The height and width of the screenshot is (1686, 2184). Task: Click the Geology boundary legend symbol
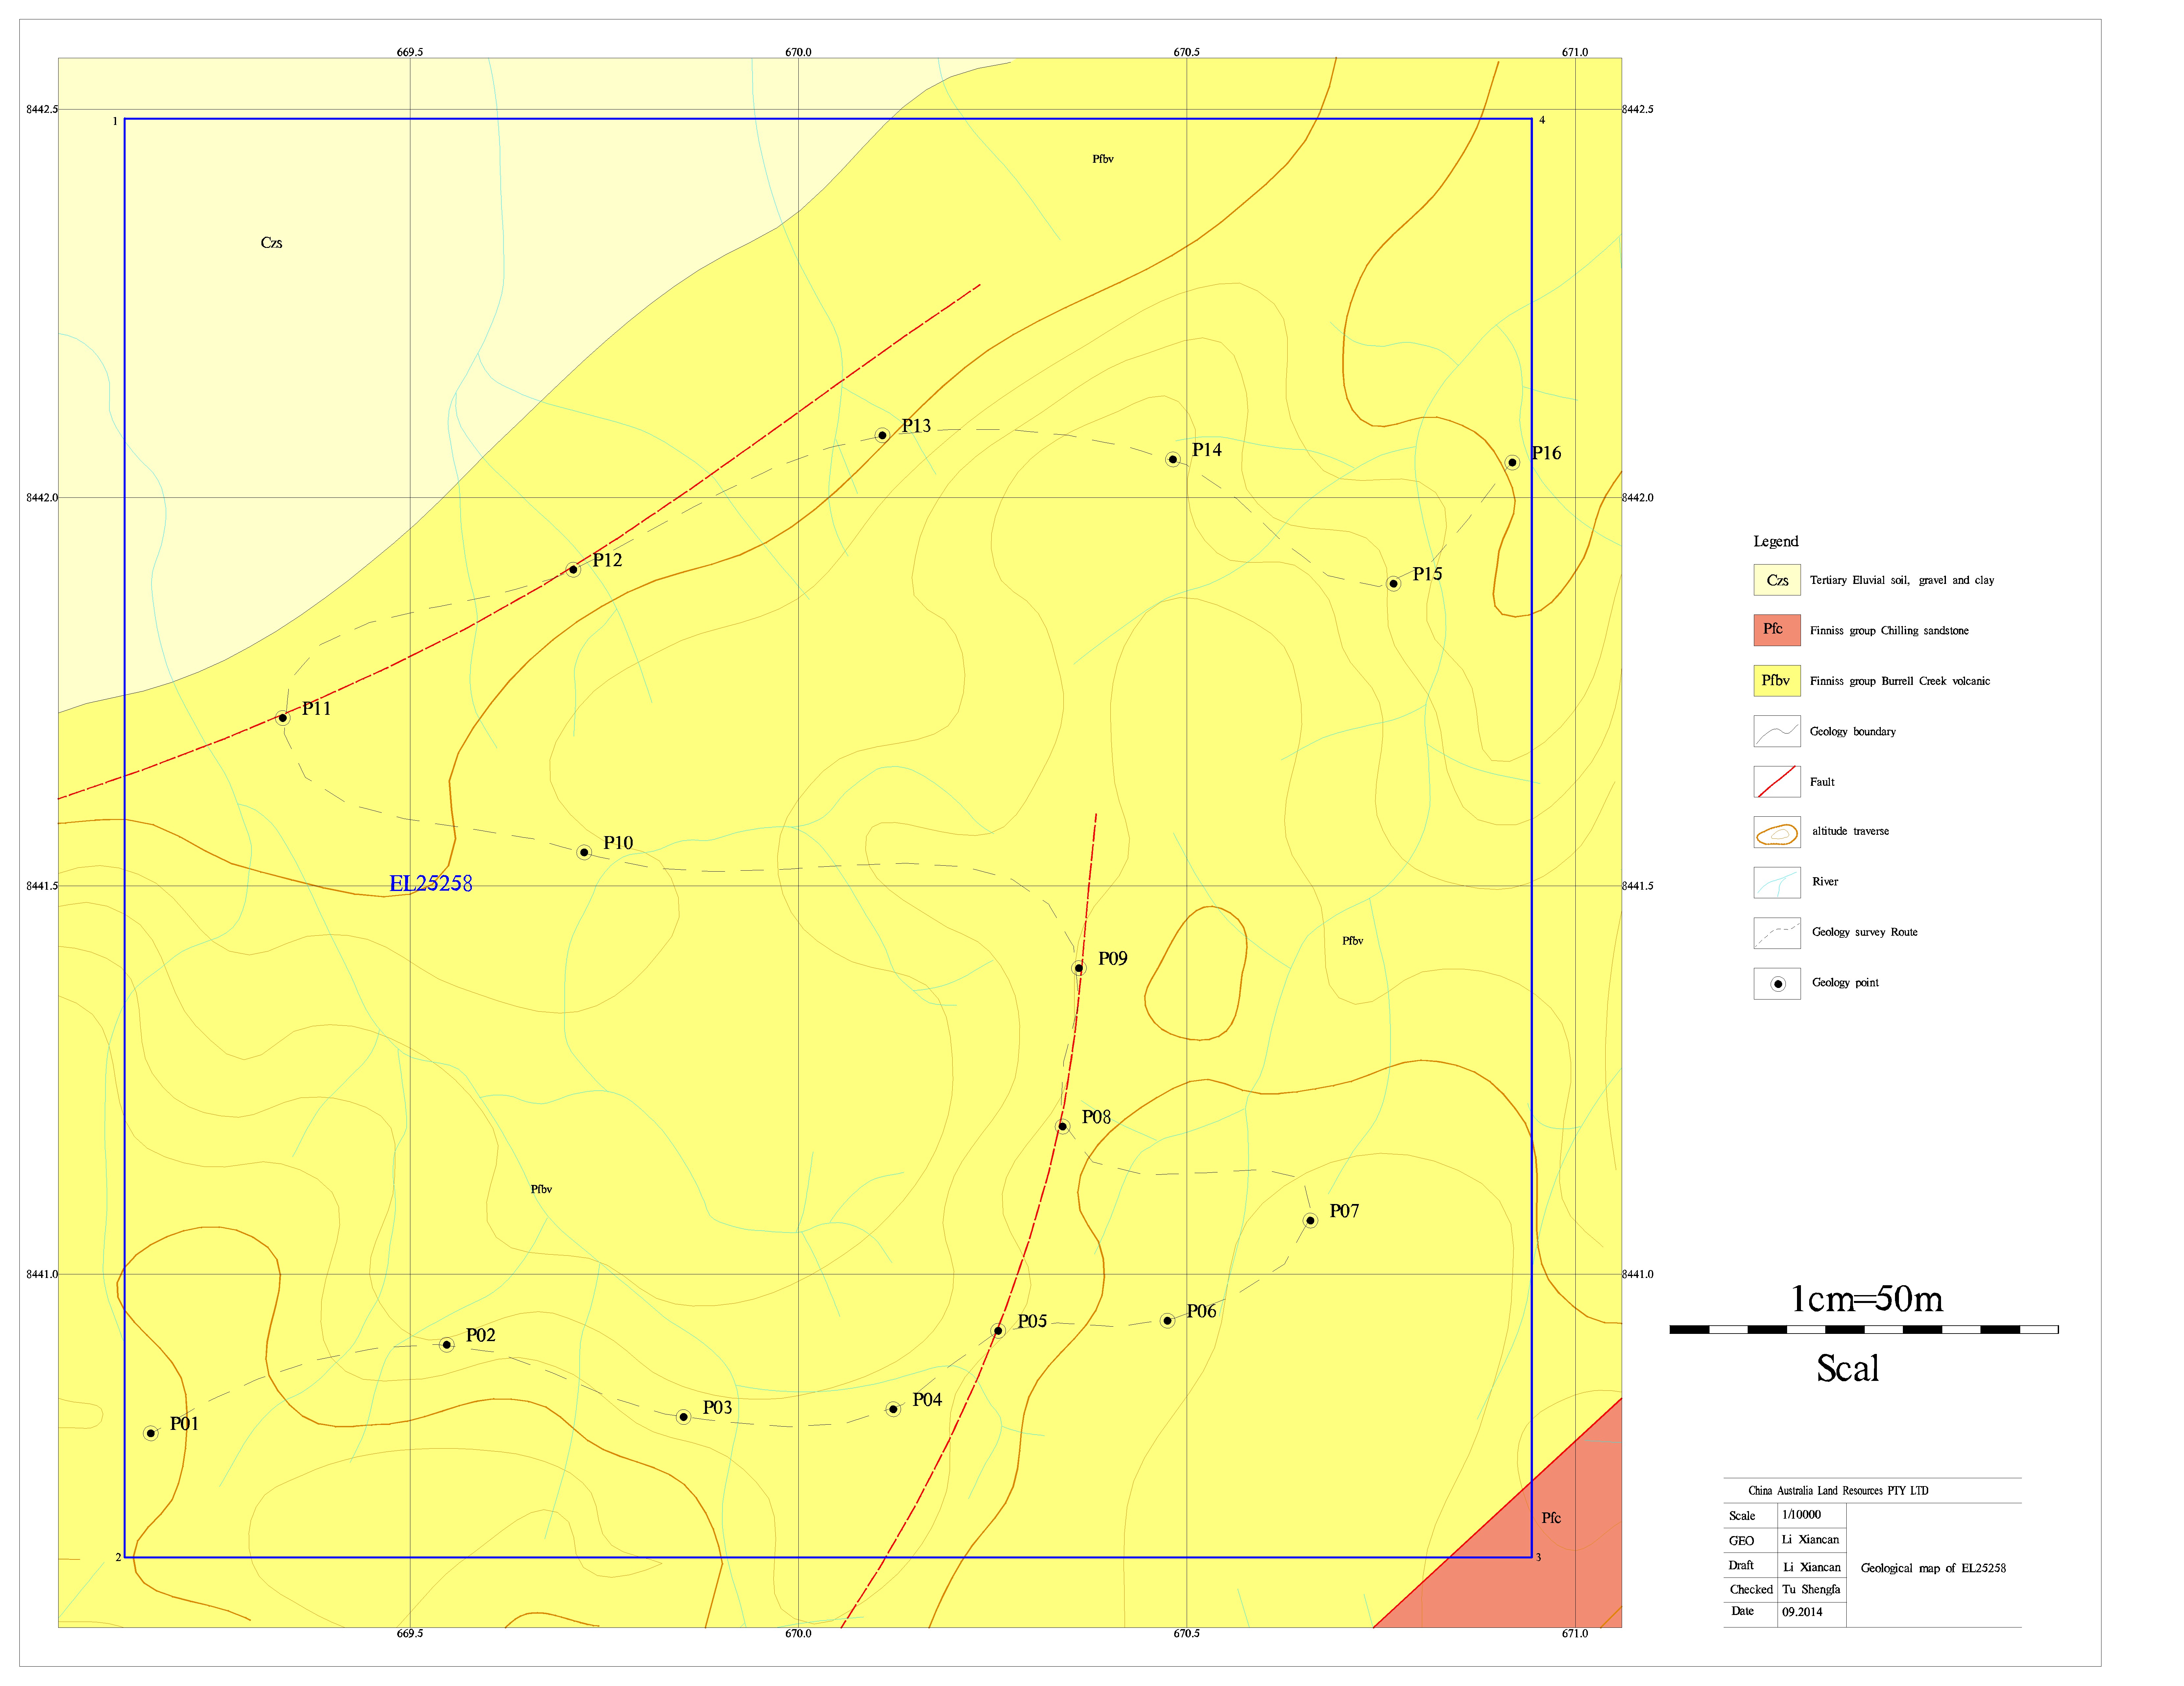[1777, 731]
